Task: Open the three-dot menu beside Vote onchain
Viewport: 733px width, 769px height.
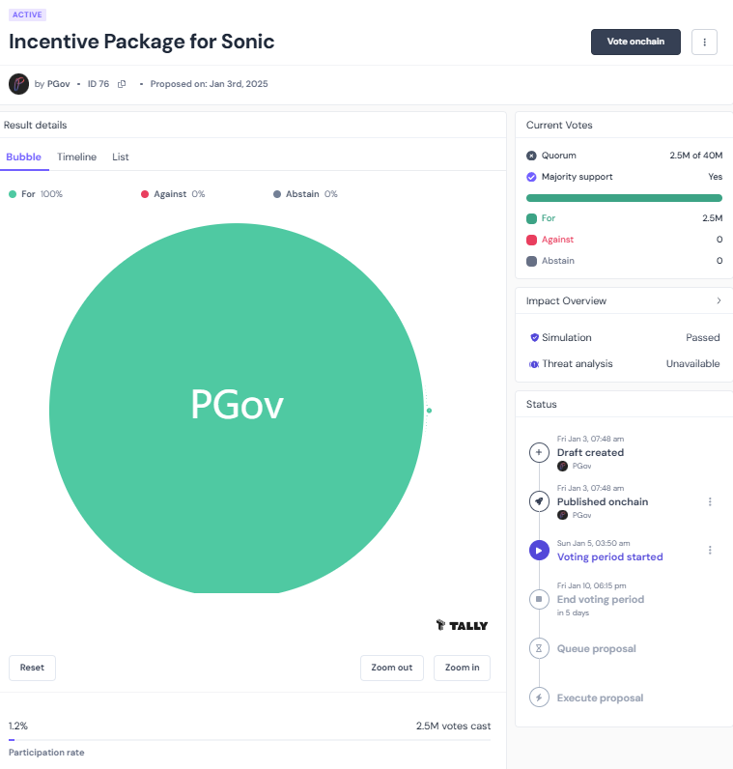Action: [x=704, y=43]
